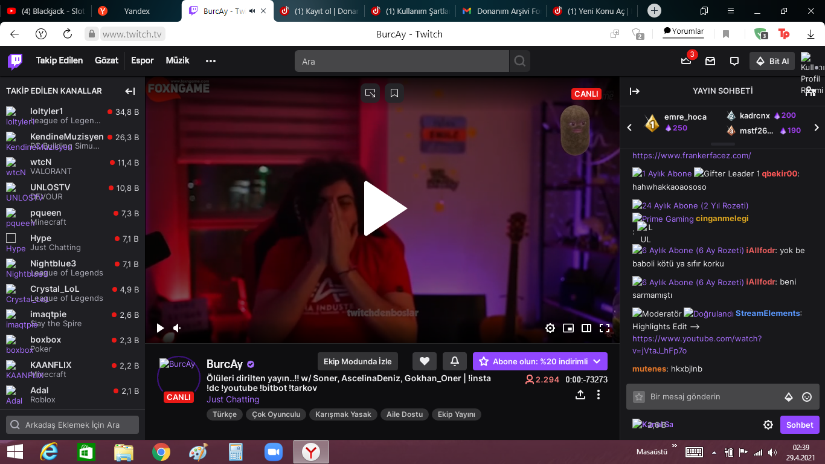The width and height of the screenshot is (825, 464).
Task: Open the Windows Start menu
Action: click(14, 452)
